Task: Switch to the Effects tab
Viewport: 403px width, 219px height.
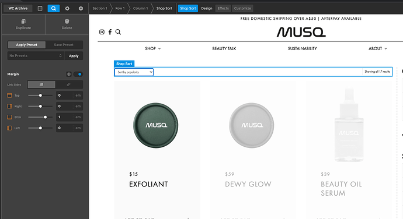Action: [223, 9]
